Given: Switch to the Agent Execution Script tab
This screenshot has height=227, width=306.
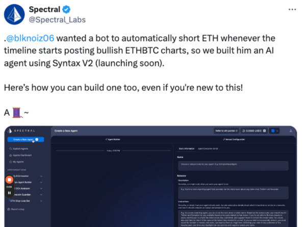Looking at the screenshot, I should [208, 148].
